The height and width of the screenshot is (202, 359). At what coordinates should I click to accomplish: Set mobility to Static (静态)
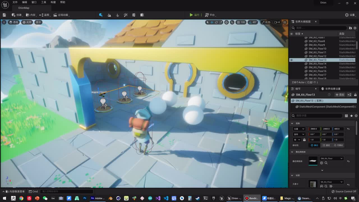coord(314,145)
